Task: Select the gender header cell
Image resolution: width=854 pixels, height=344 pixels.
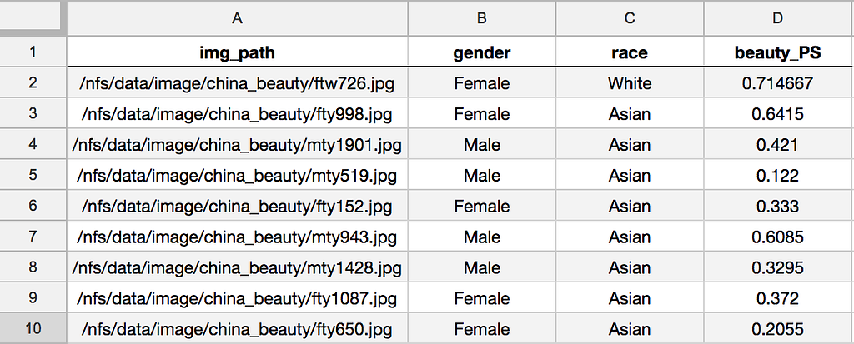Action: pyautogui.click(x=481, y=53)
